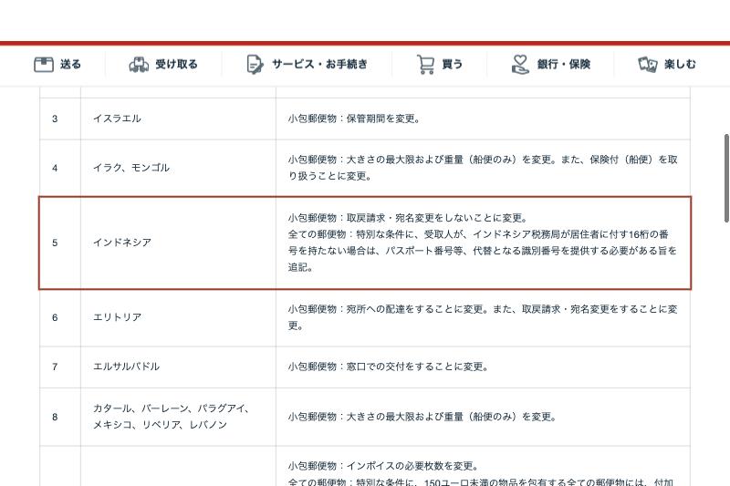Open the 銀行・保険 menu
Viewport: 730px width, 486px height.
[x=551, y=64]
